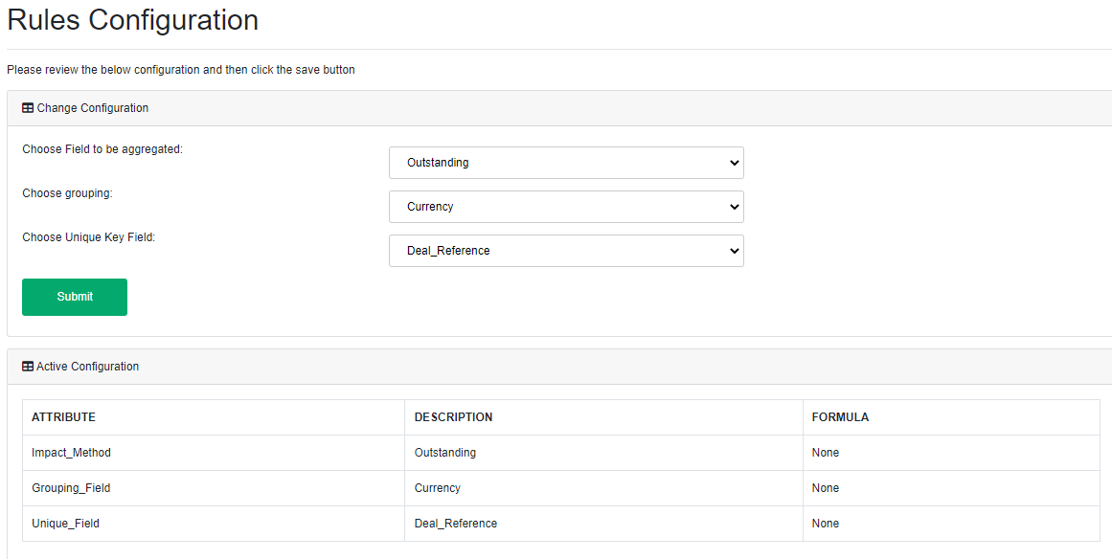This screenshot has width=1112, height=559.
Task: Click the Choose Field to be aggregated label
Action: click(102, 149)
